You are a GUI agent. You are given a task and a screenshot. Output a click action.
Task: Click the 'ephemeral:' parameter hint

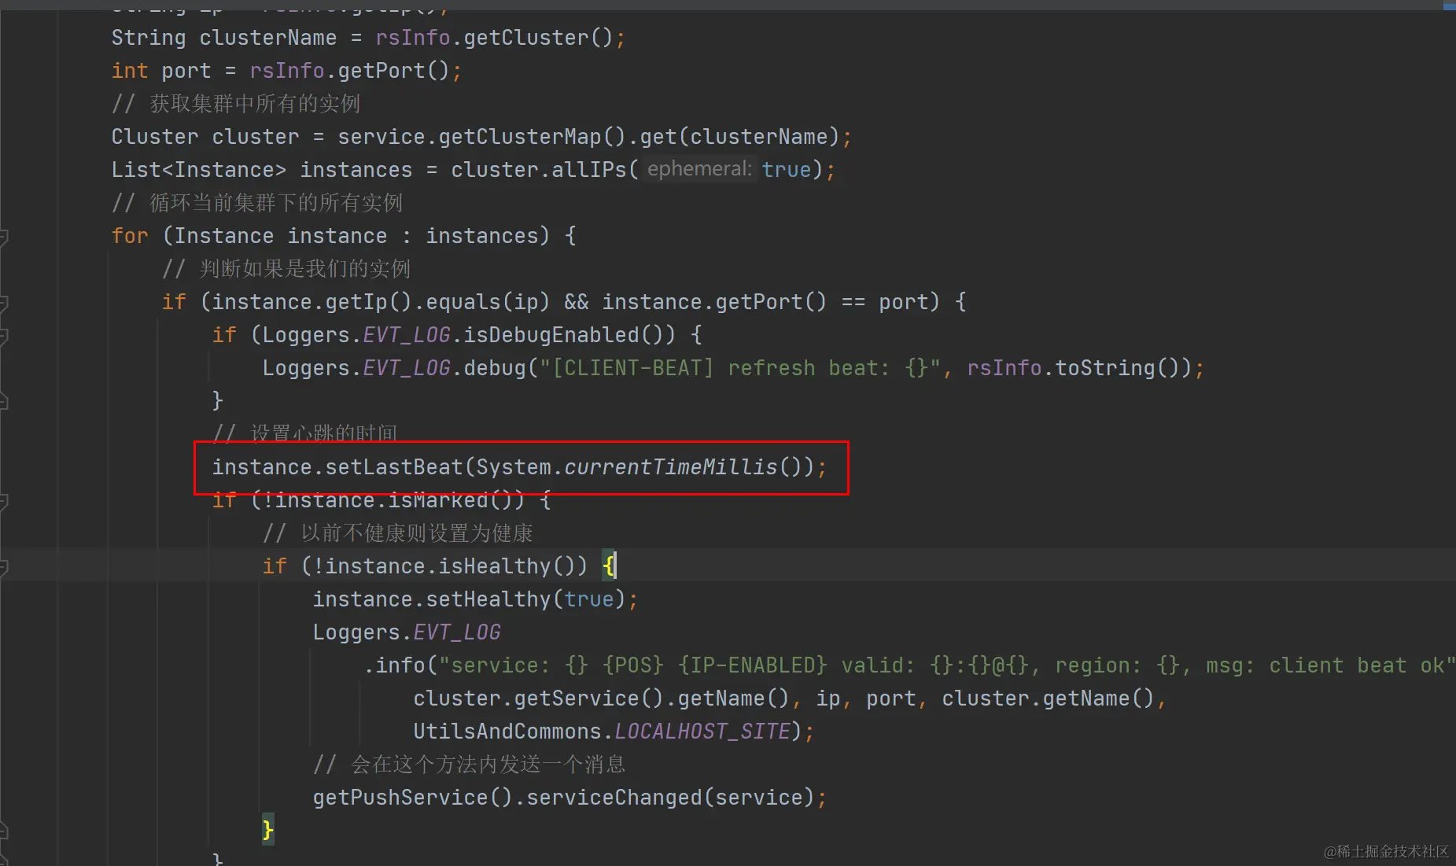point(699,169)
